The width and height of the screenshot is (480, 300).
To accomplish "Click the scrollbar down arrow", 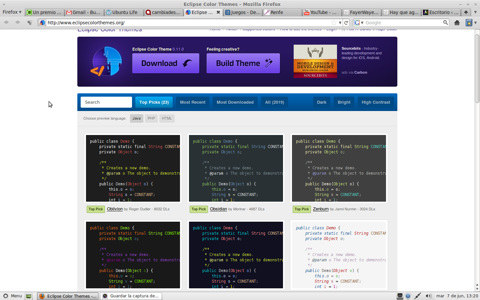I will point(477,289).
